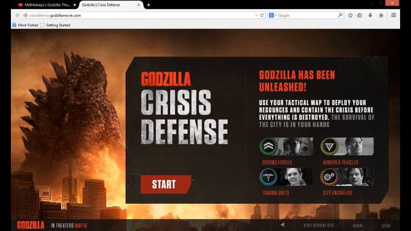Bookmark this page with the star
This screenshot has width=411, height=231.
351,15
